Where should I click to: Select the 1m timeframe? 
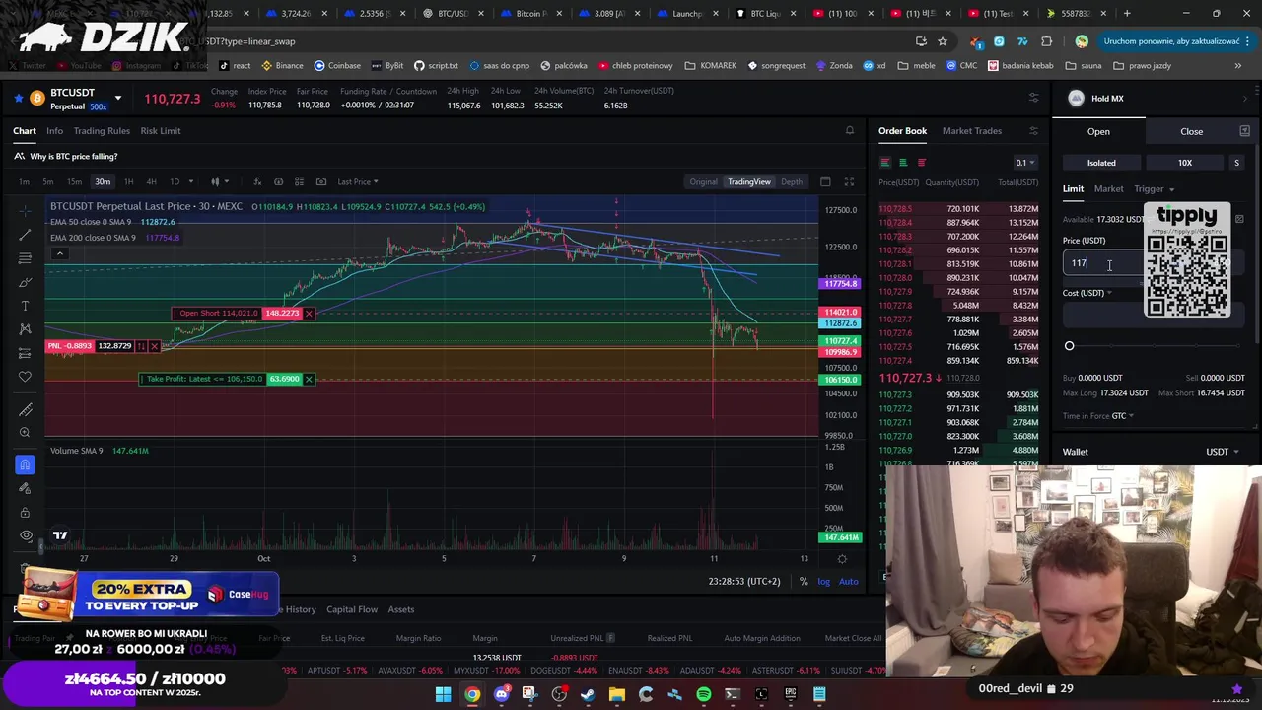[x=24, y=181]
